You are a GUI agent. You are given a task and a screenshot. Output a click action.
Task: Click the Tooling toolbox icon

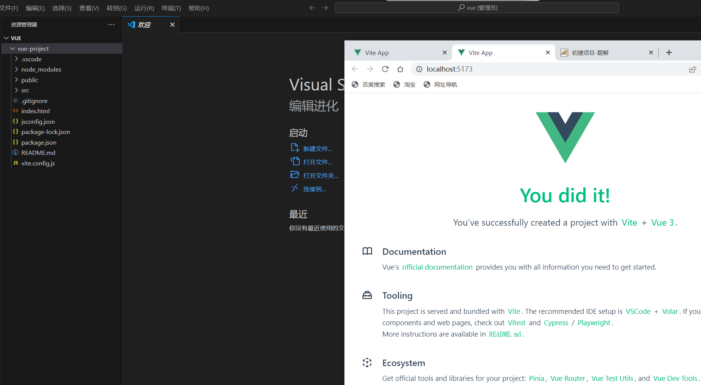367,295
